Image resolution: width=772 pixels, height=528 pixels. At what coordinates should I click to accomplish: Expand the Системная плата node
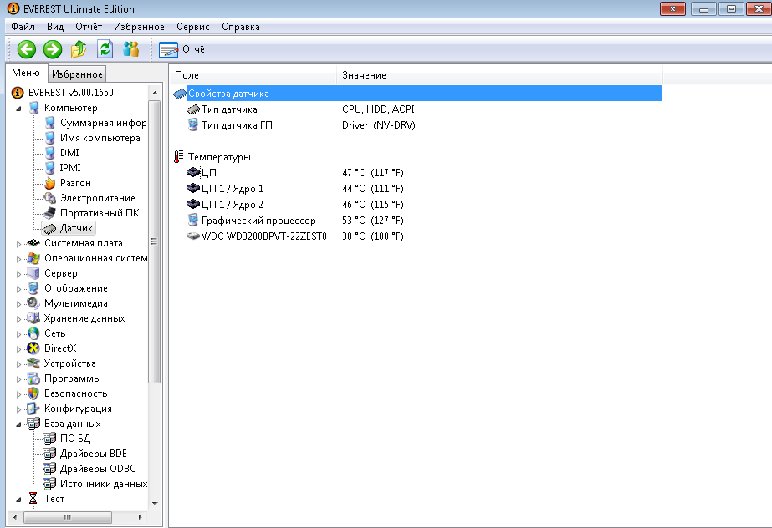(18, 244)
